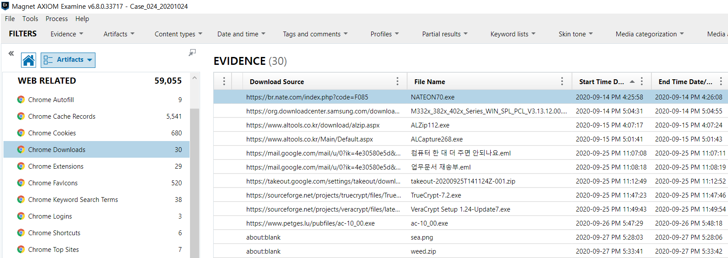Click the Chrome Autofill chrome icon
The width and height of the screenshot is (728, 258).
21,99
